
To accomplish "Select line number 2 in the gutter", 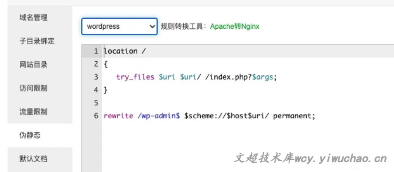I will coord(96,64).
